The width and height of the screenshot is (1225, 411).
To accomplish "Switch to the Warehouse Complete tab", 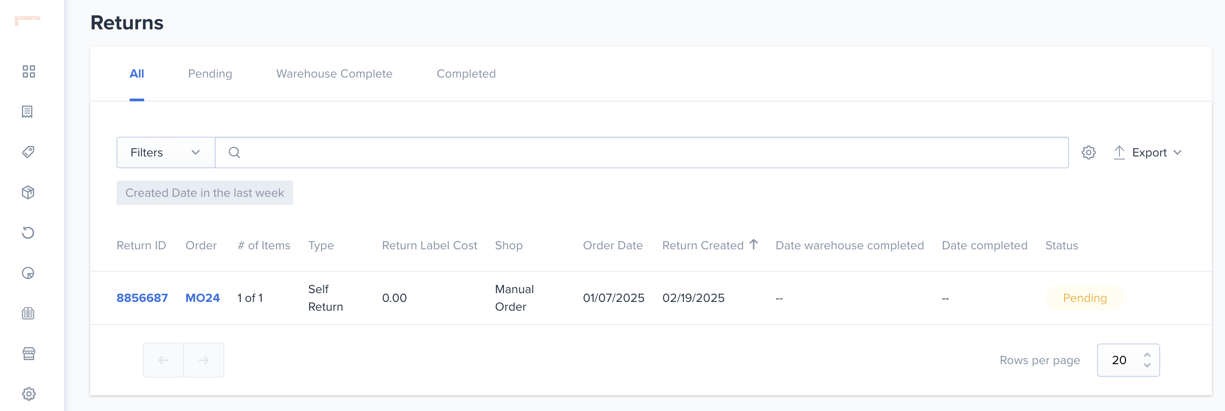I will click(x=334, y=74).
